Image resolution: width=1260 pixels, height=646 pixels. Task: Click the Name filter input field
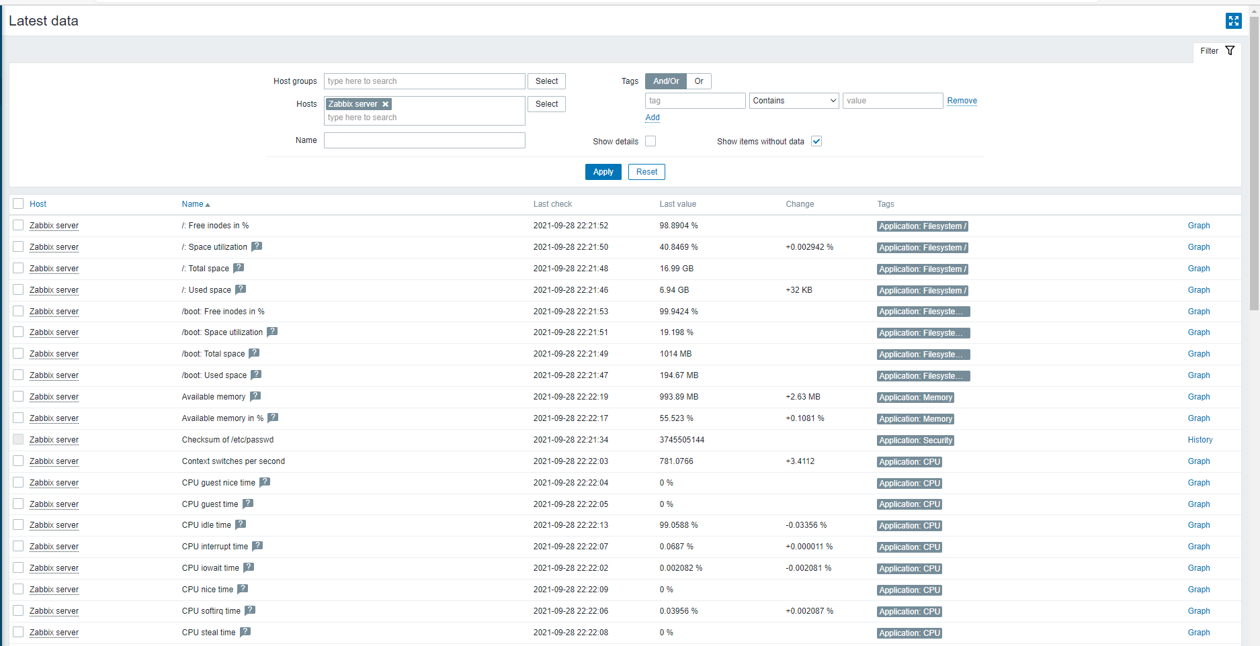click(425, 140)
